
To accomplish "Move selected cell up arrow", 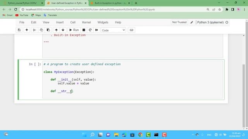I will pos(56,30).
